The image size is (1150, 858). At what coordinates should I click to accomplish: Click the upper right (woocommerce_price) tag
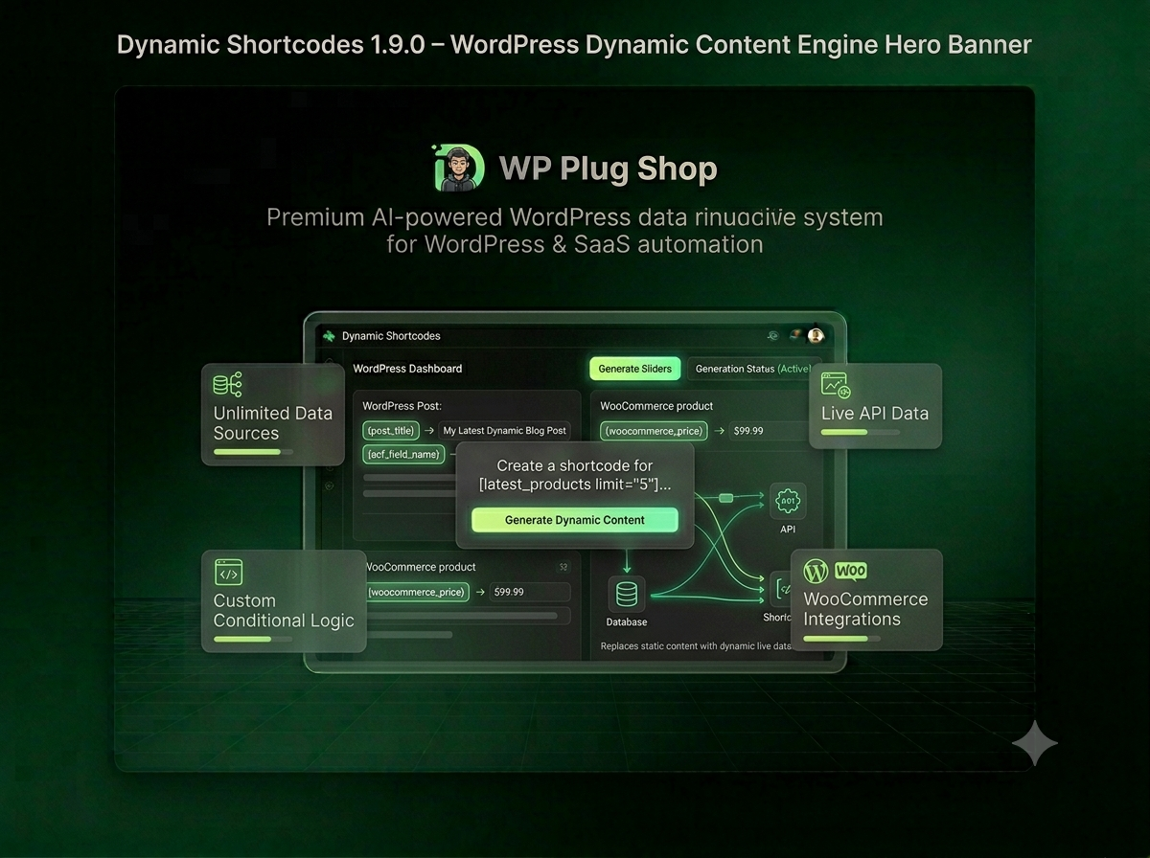(655, 431)
